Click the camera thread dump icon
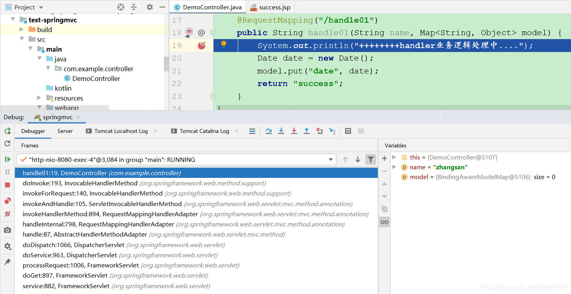 click(x=7, y=230)
